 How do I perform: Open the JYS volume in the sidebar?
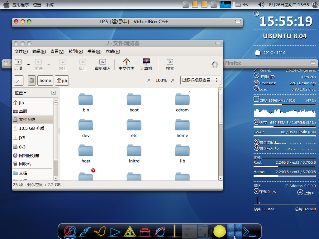coord(32,138)
